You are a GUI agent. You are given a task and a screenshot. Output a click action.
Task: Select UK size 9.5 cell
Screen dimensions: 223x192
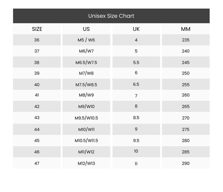click(x=136, y=141)
